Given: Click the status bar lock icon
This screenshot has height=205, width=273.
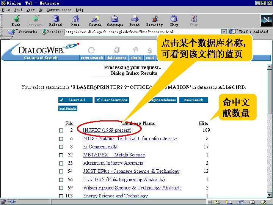Looking at the screenshot, I should (x=3, y=202).
